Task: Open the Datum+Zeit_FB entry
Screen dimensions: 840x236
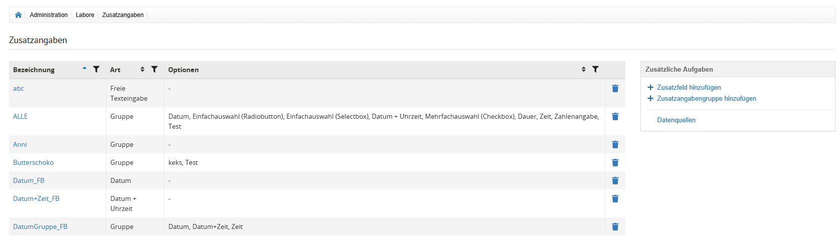Action: (36, 199)
